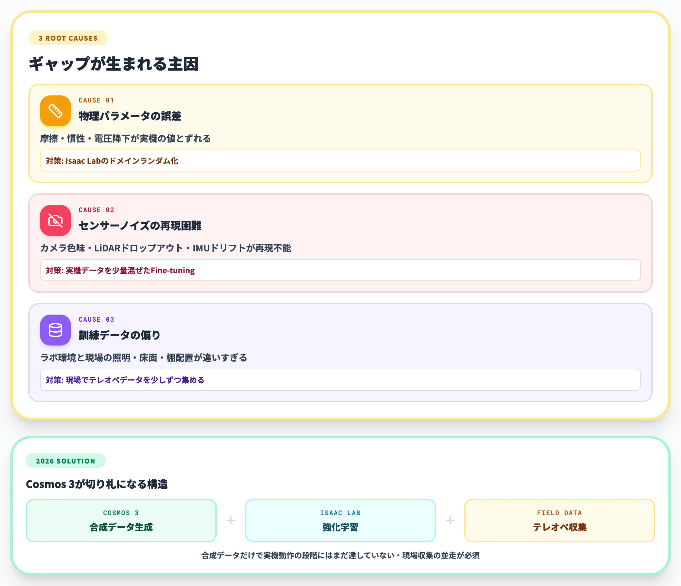The height and width of the screenshot is (586, 681).
Task: Click the red camera-off icon for Cause 02
Action: click(55, 220)
